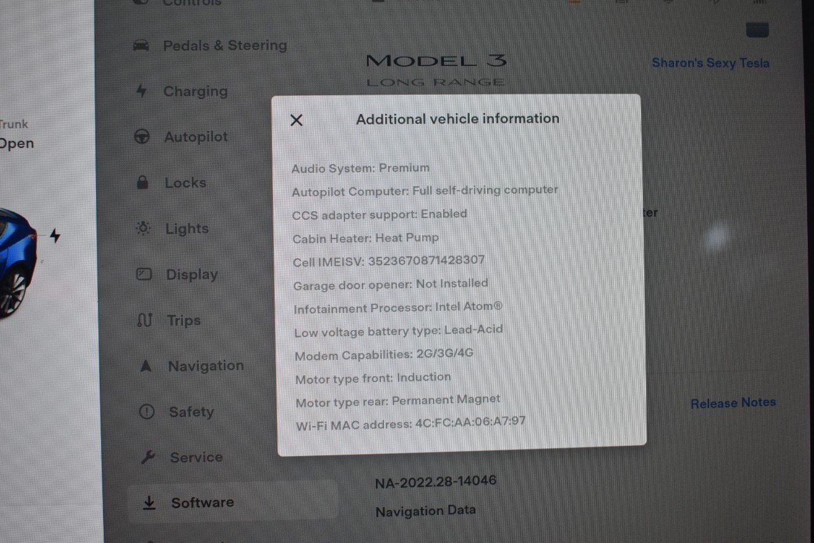814x543 pixels.
Task: Click the Autopilot Computer: Full self-driving computer line
Action: tap(425, 191)
